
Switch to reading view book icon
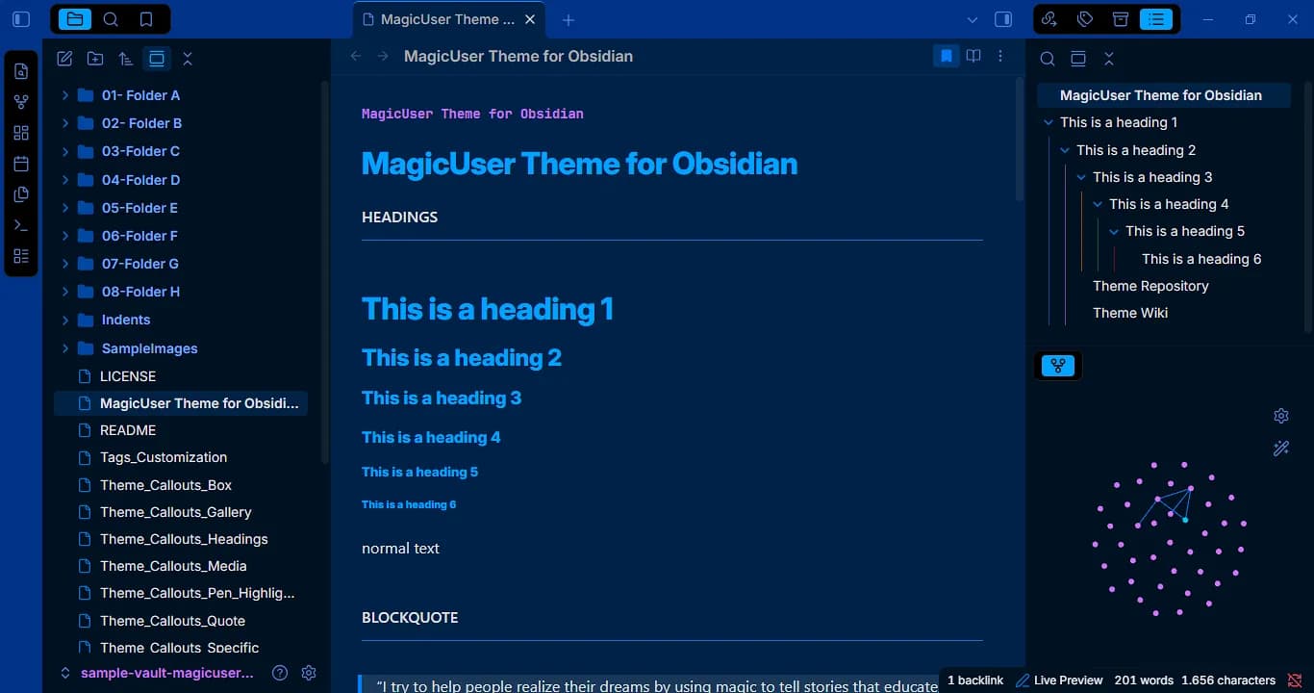[973, 56]
